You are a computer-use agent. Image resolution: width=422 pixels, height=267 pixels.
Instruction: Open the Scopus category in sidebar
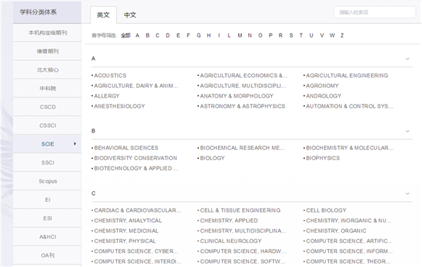point(48,181)
